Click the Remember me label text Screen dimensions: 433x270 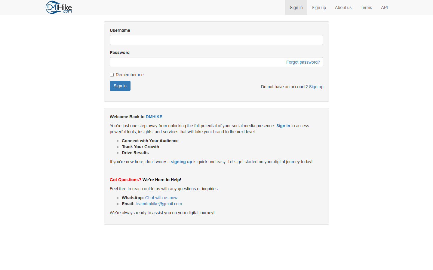130,75
